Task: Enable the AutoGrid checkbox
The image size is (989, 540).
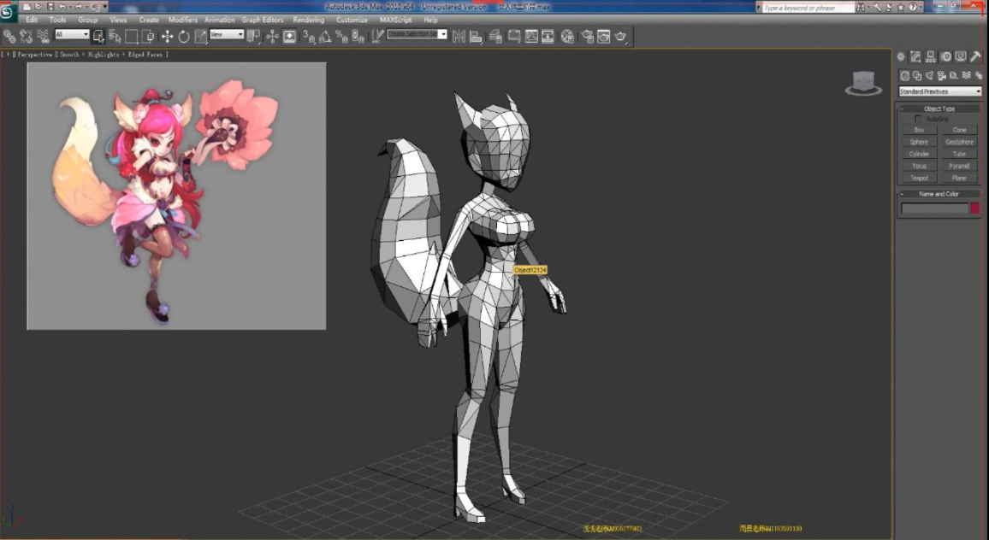Action: point(918,119)
